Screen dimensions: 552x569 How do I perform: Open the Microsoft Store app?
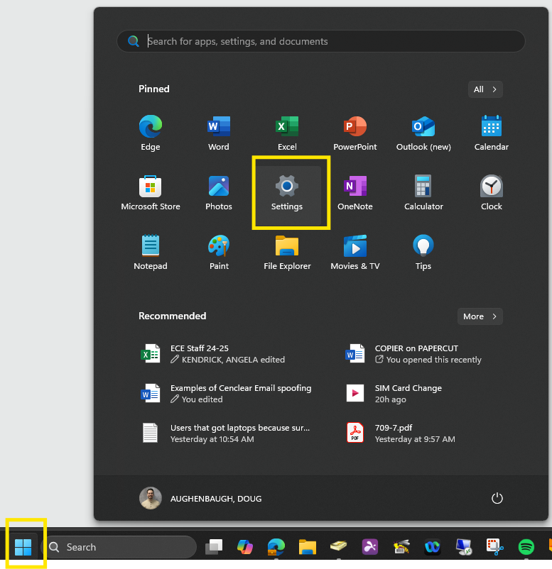pyautogui.click(x=151, y=192)
